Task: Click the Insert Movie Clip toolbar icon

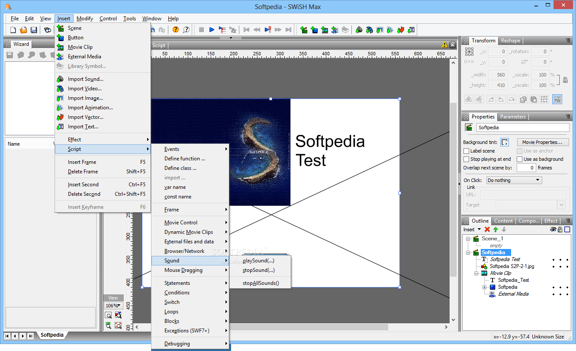Action: tap(325, 30)
